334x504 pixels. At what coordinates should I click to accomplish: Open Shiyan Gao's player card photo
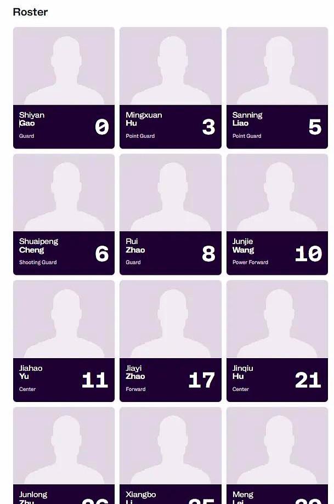(x=64, y=66)
